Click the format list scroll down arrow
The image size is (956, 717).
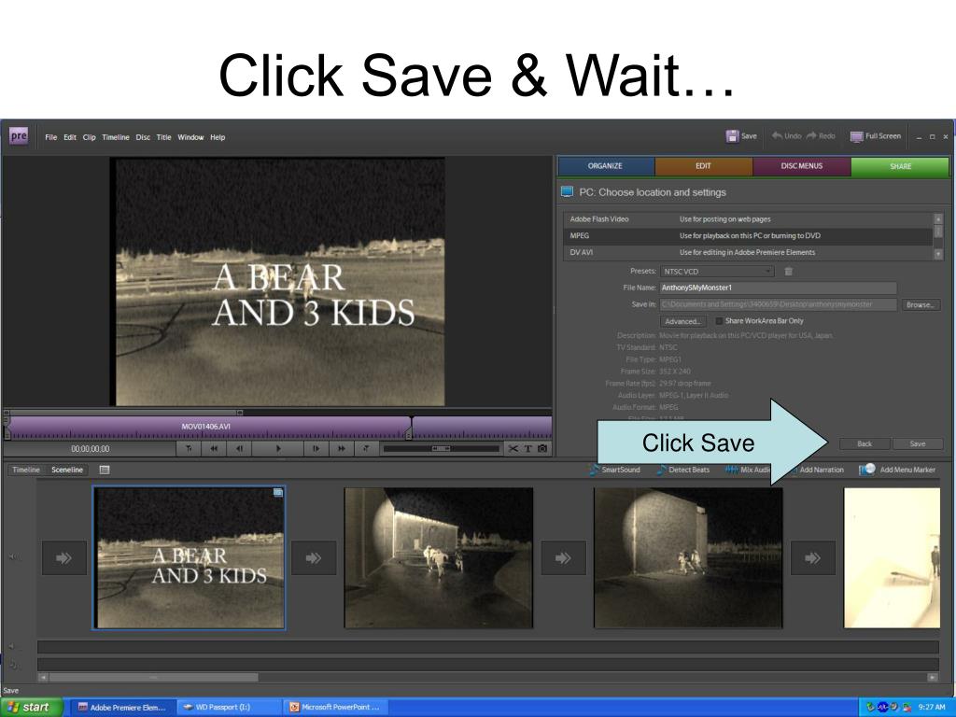pos(937,254)
